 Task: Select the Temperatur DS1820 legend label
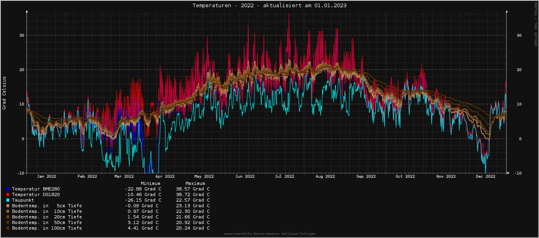pos(36,194)
